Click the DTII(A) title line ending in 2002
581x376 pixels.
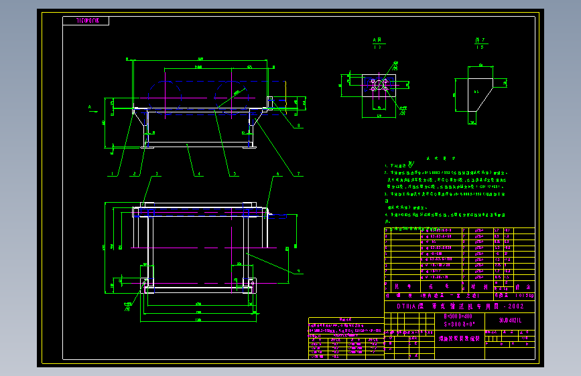460,306
